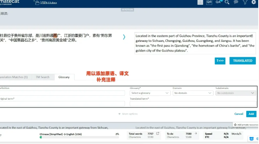Click the Characters 5590 value
The height and width of the screenshot is (144, 259).
pos(150,137)
